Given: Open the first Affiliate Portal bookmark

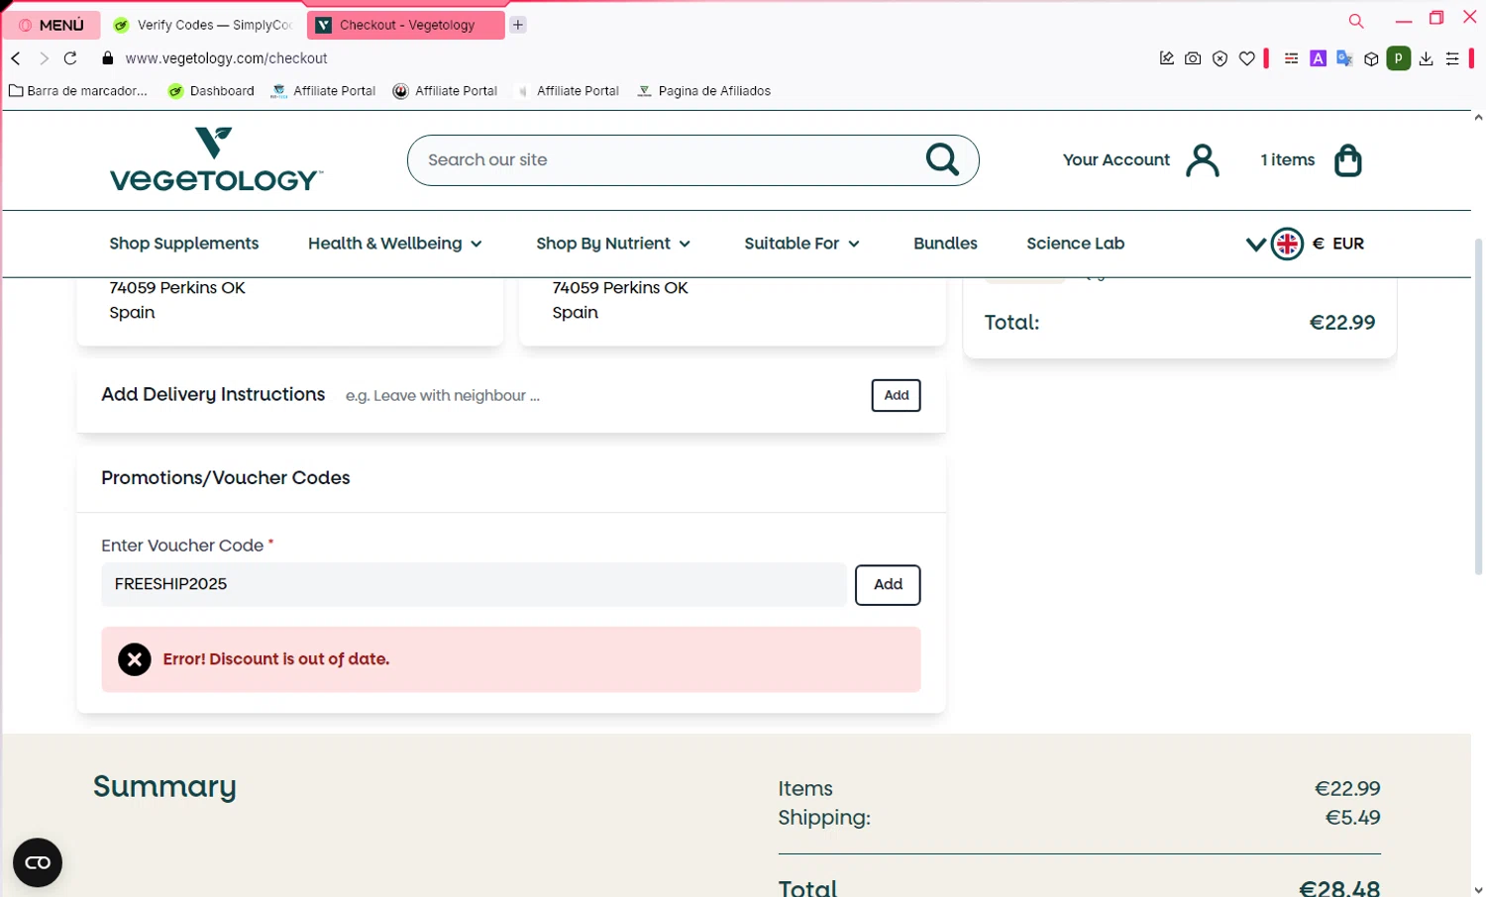Looking at the screenshot, I should [x=324, y=91].
